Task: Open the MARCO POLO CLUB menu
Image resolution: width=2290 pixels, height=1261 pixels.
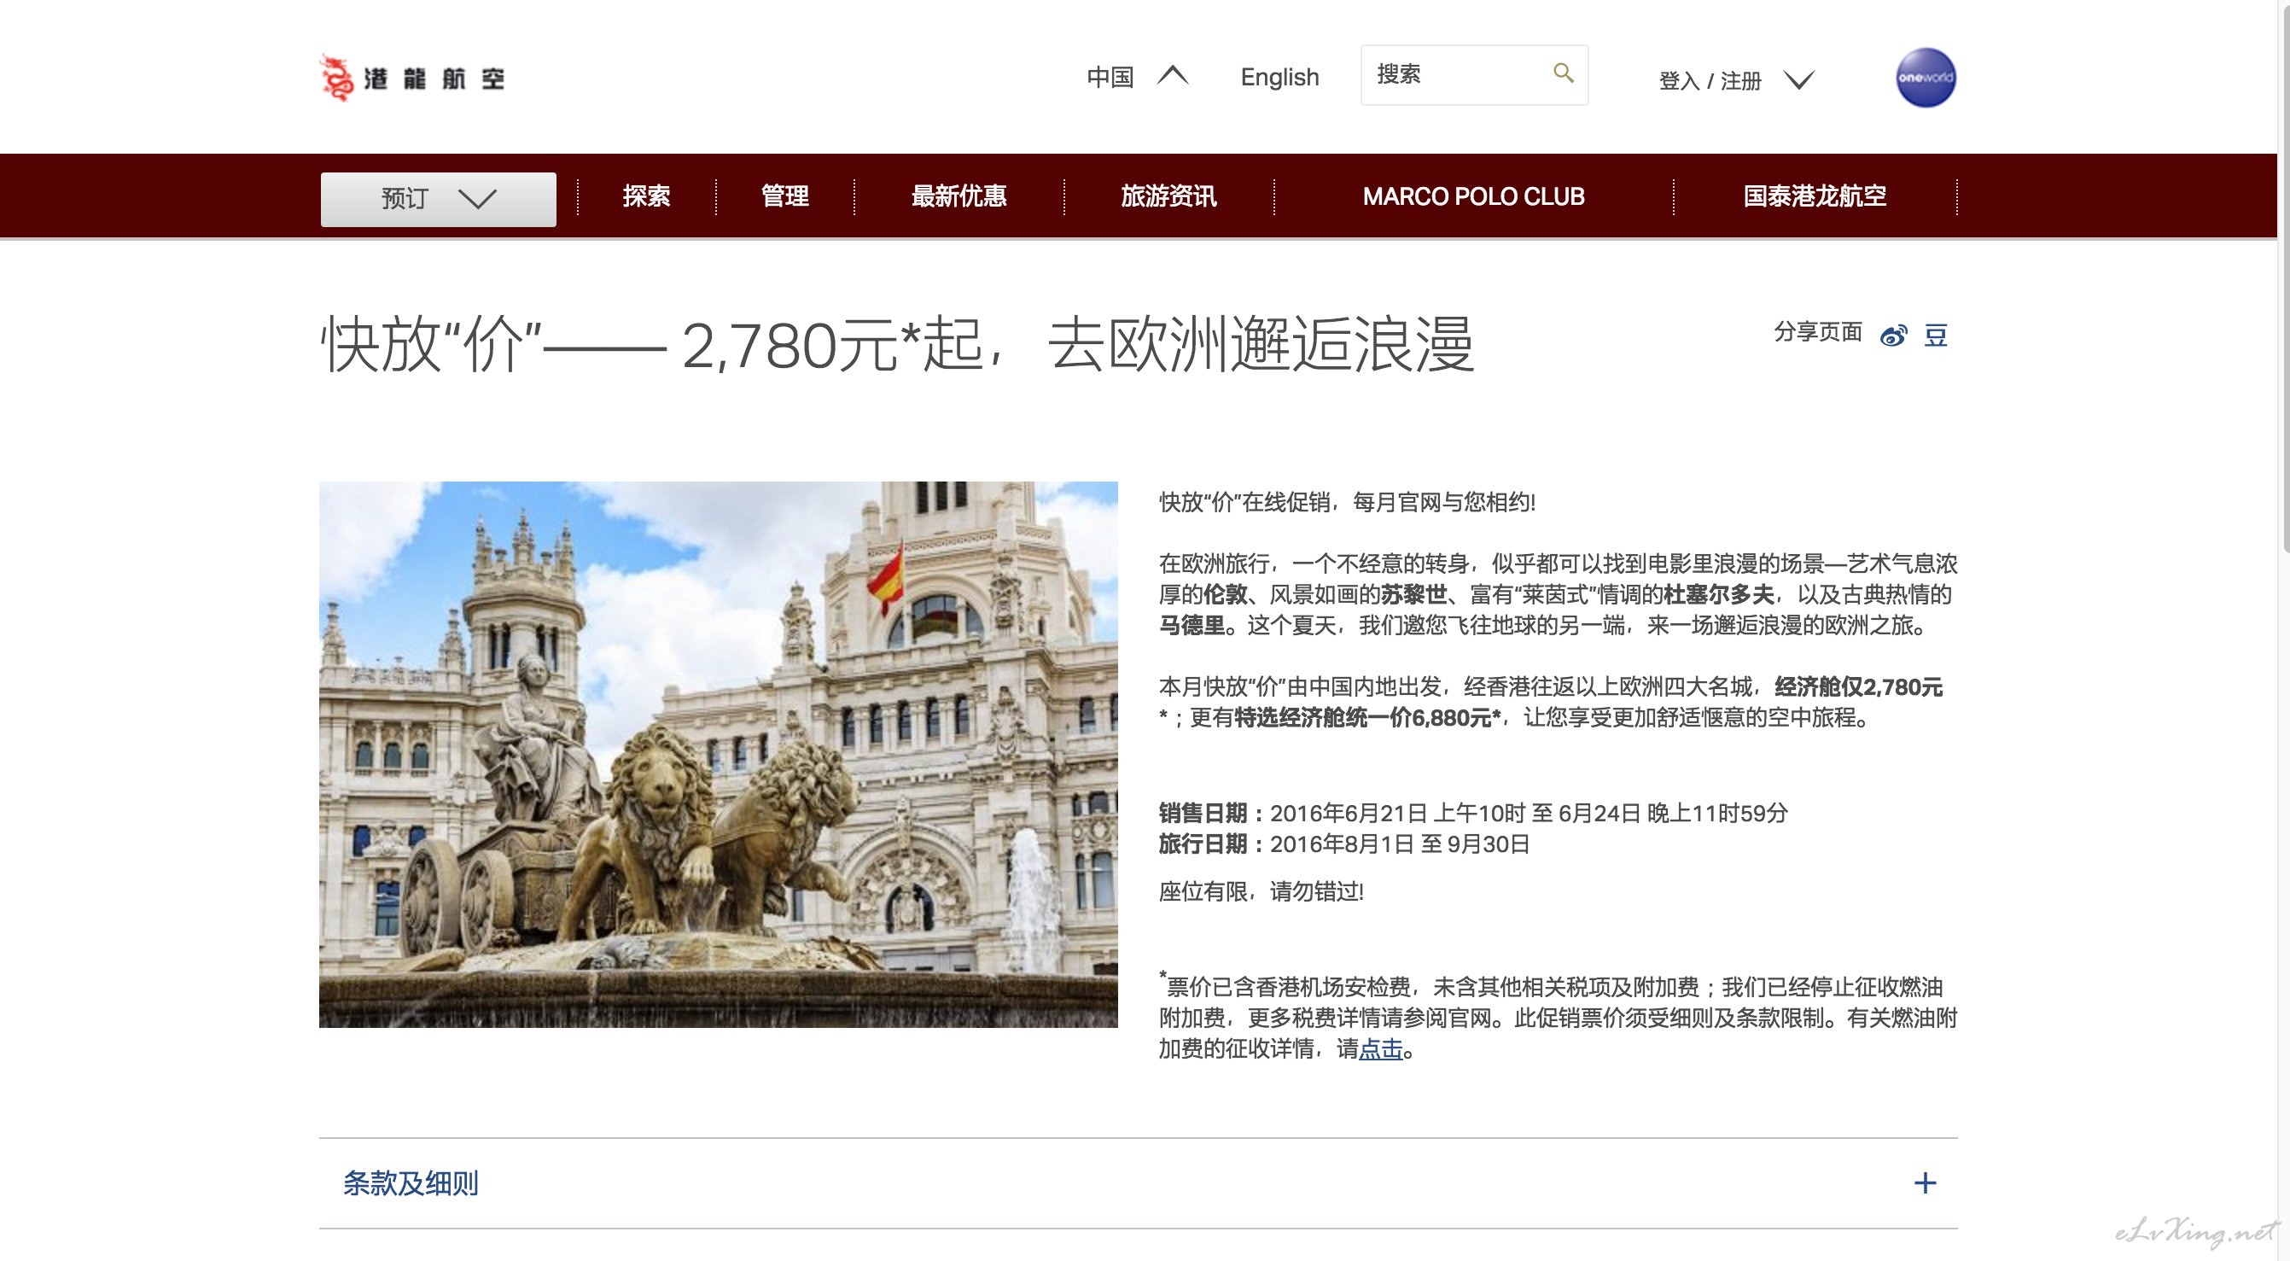Action: (1473, 196)
